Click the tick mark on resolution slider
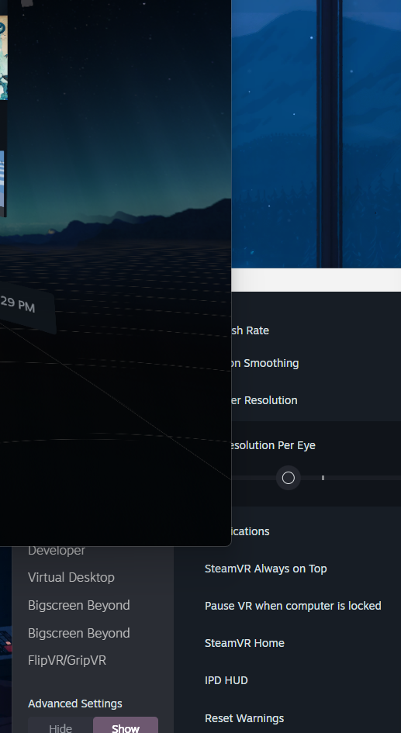 point(323,478)
